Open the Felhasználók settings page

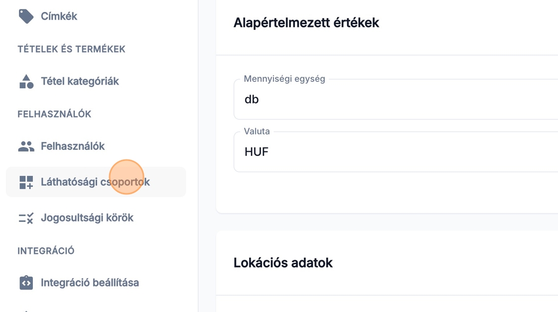(x=73, y=146)
